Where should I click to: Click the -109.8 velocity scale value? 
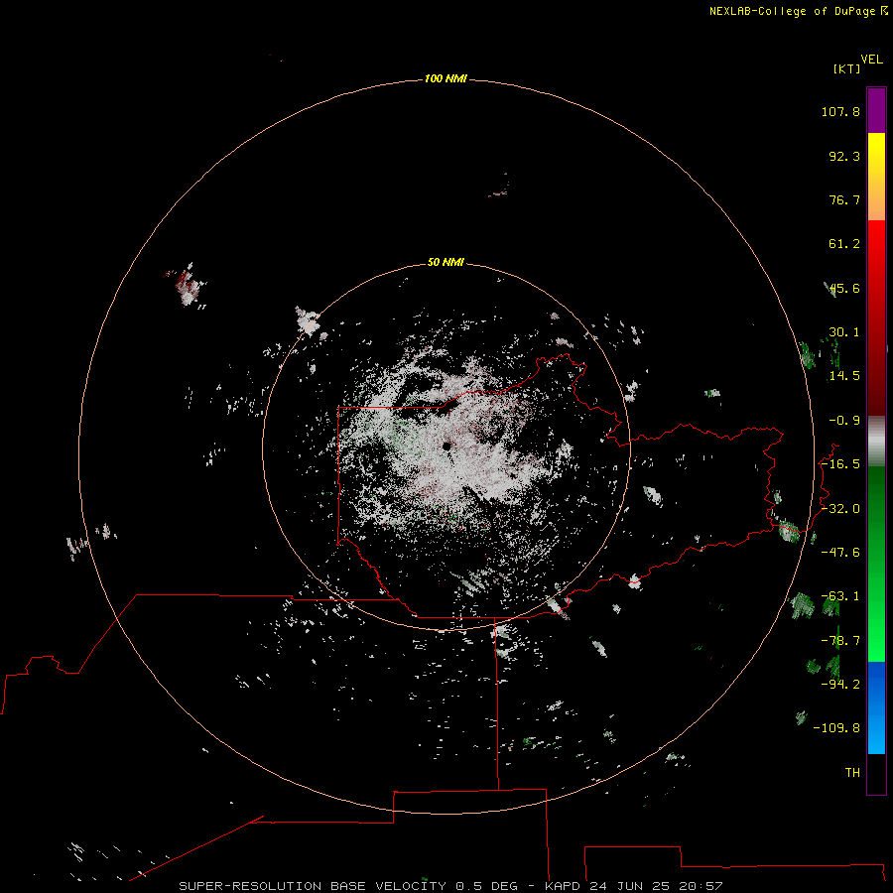(836, 728)
